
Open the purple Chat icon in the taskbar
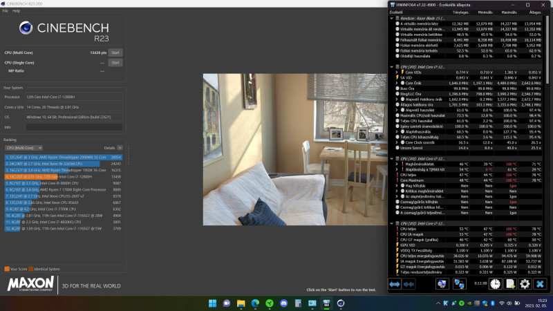coord(227,303)
